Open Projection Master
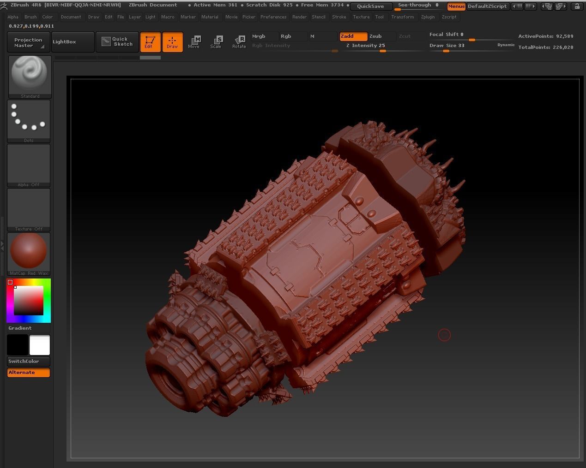 click(x=27, y=42)
